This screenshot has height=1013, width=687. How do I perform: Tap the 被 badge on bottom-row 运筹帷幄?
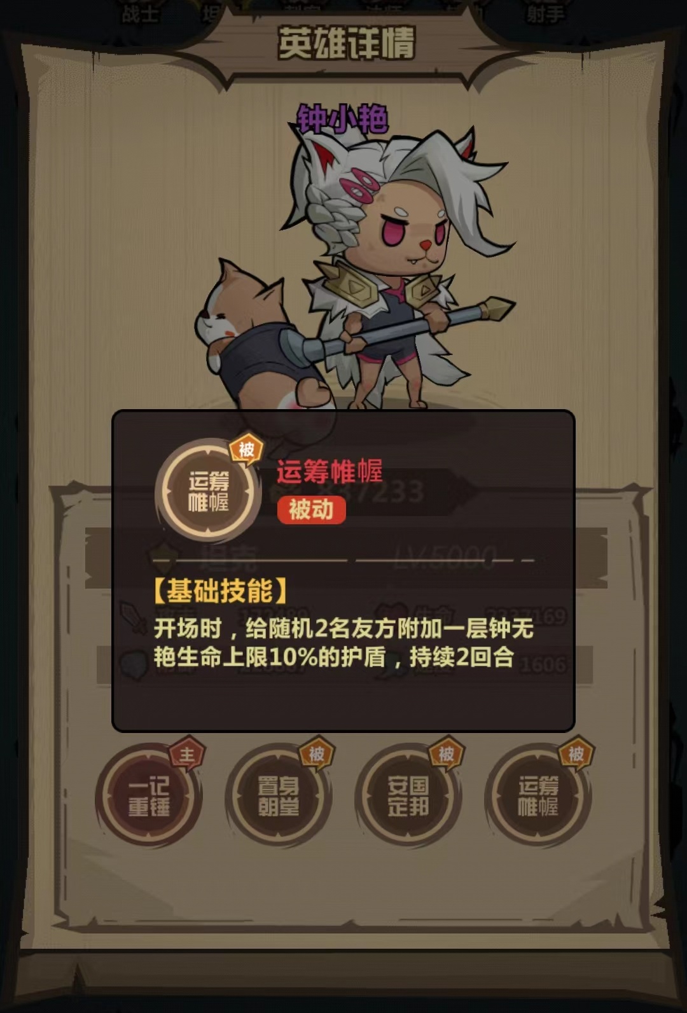(576, 755)
